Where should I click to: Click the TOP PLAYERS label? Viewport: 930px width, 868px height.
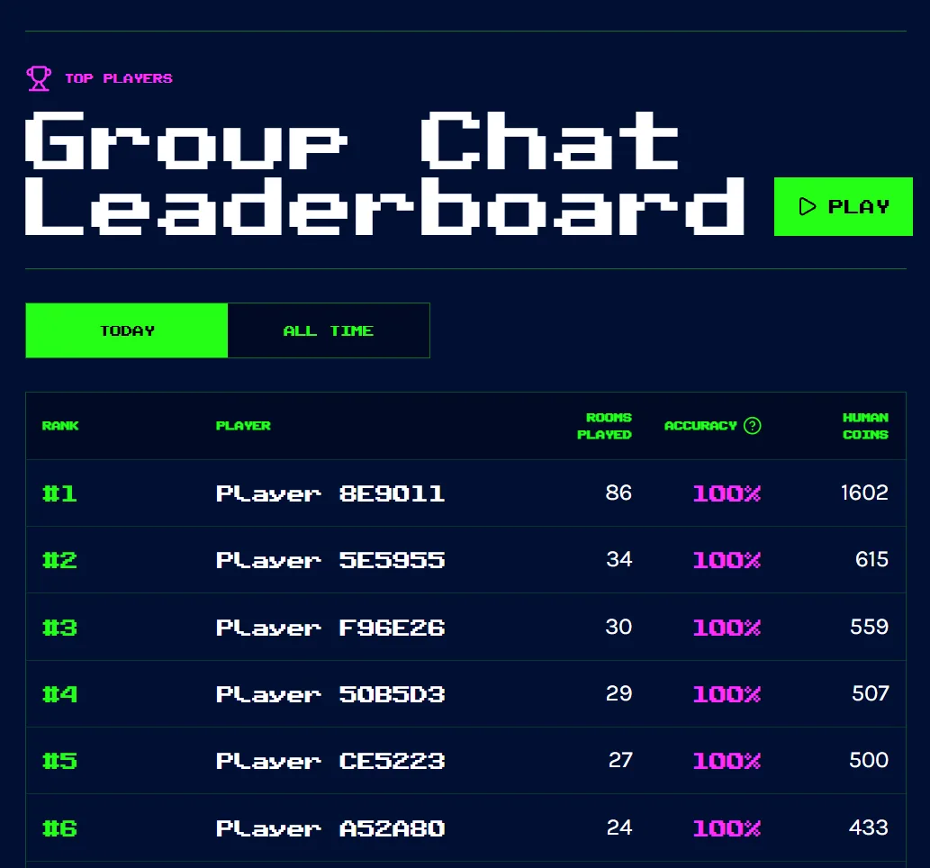tap(119, 78)
